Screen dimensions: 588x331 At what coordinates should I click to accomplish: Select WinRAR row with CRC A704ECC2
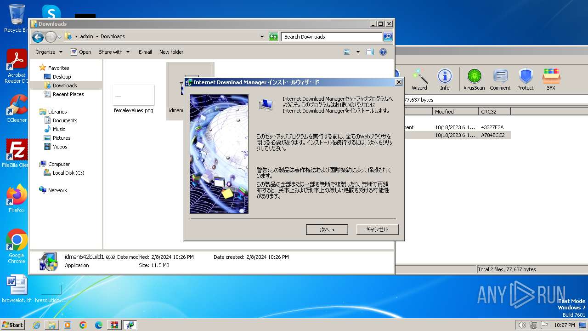click(458, 135)
